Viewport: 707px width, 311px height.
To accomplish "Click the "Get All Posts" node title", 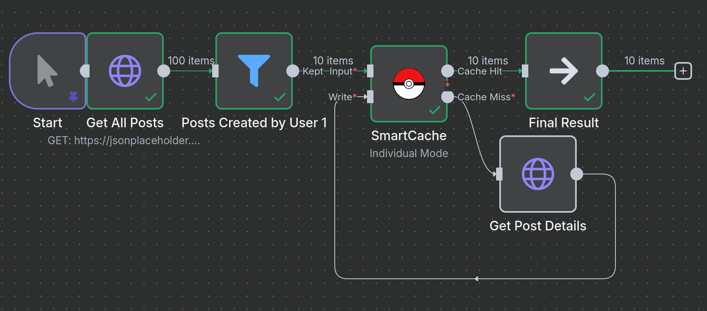I will tap(125, 123).
